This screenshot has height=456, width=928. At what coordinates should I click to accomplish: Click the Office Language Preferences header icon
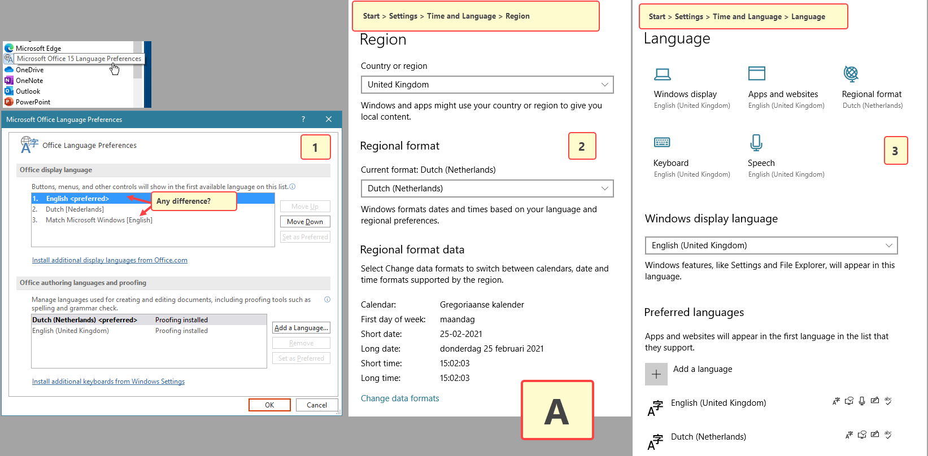(x=29, y=144)
